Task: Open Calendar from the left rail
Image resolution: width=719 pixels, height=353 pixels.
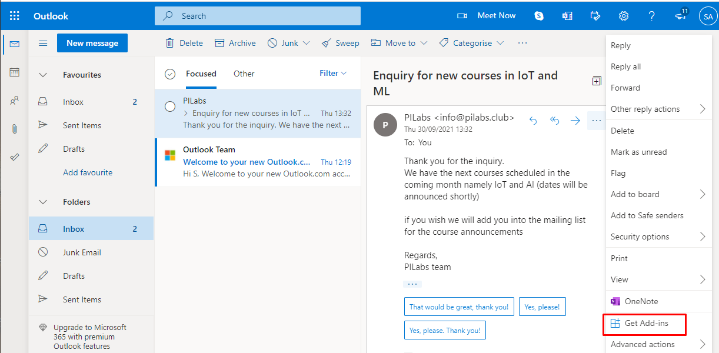Action: [x=14, y=72]
